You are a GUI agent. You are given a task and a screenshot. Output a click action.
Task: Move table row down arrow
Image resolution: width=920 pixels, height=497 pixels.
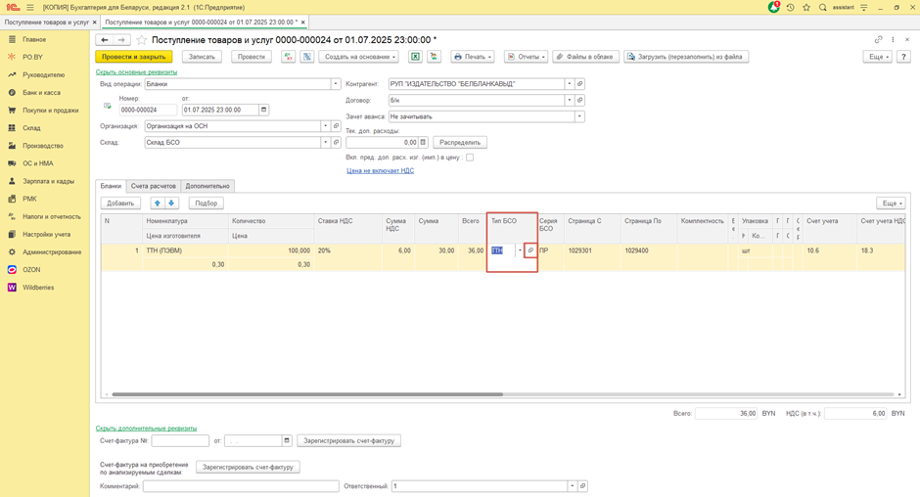171,203
